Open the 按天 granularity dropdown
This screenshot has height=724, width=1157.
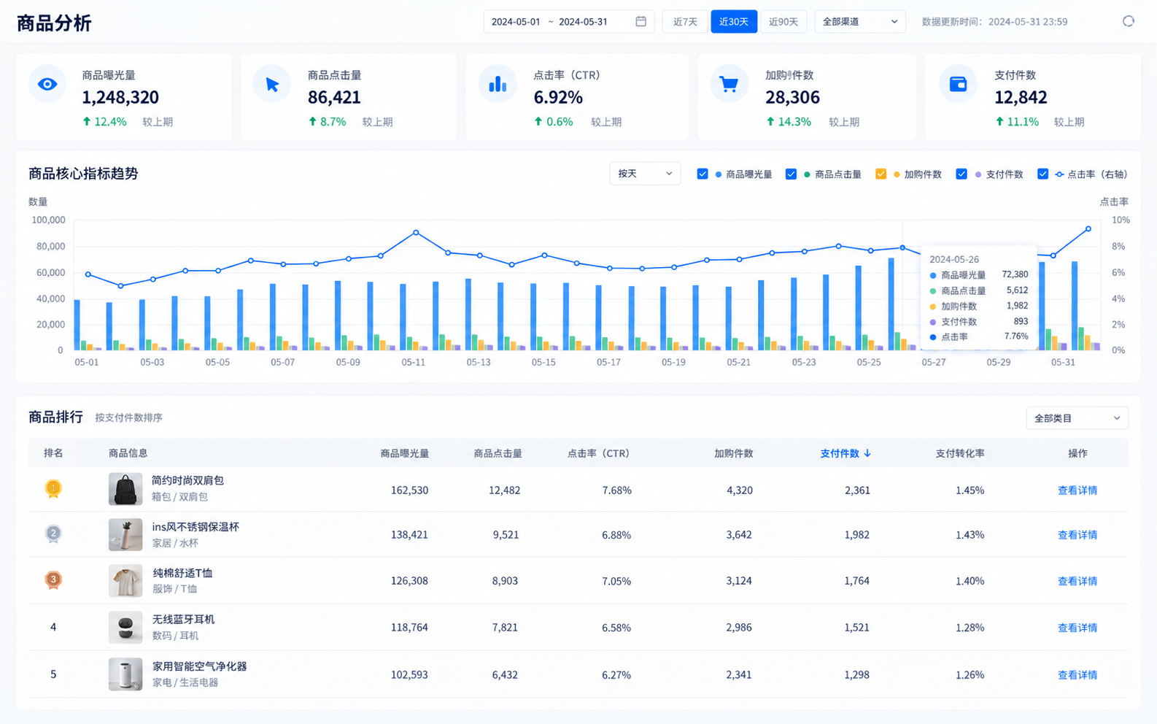(x=645, y=174)
